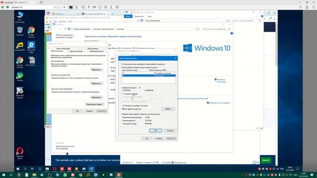The height and width of the screenshot is (178, 317).
Task: Open AnyDesk actions lightning icon
Action: [x=89, y=7]
